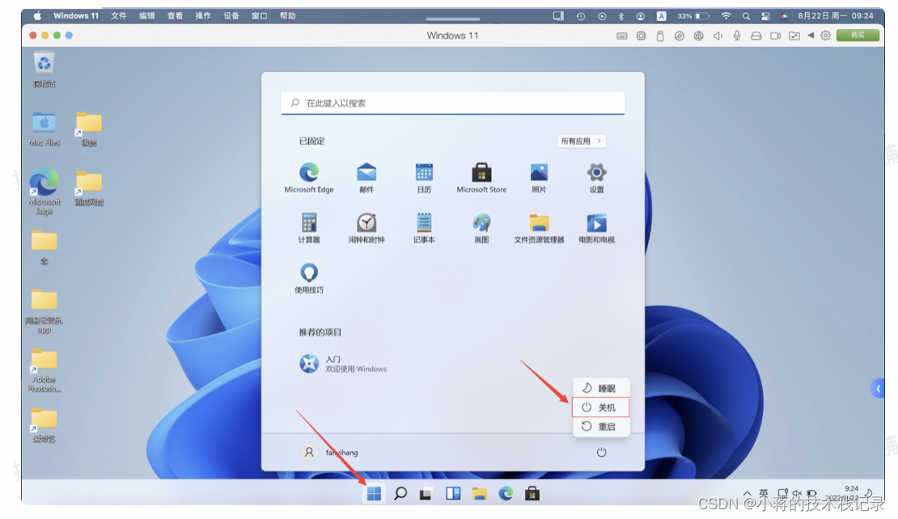Open the Edge browser on the taskbar
This screenshot has height=519, width=898.
[x=506, y=493]
